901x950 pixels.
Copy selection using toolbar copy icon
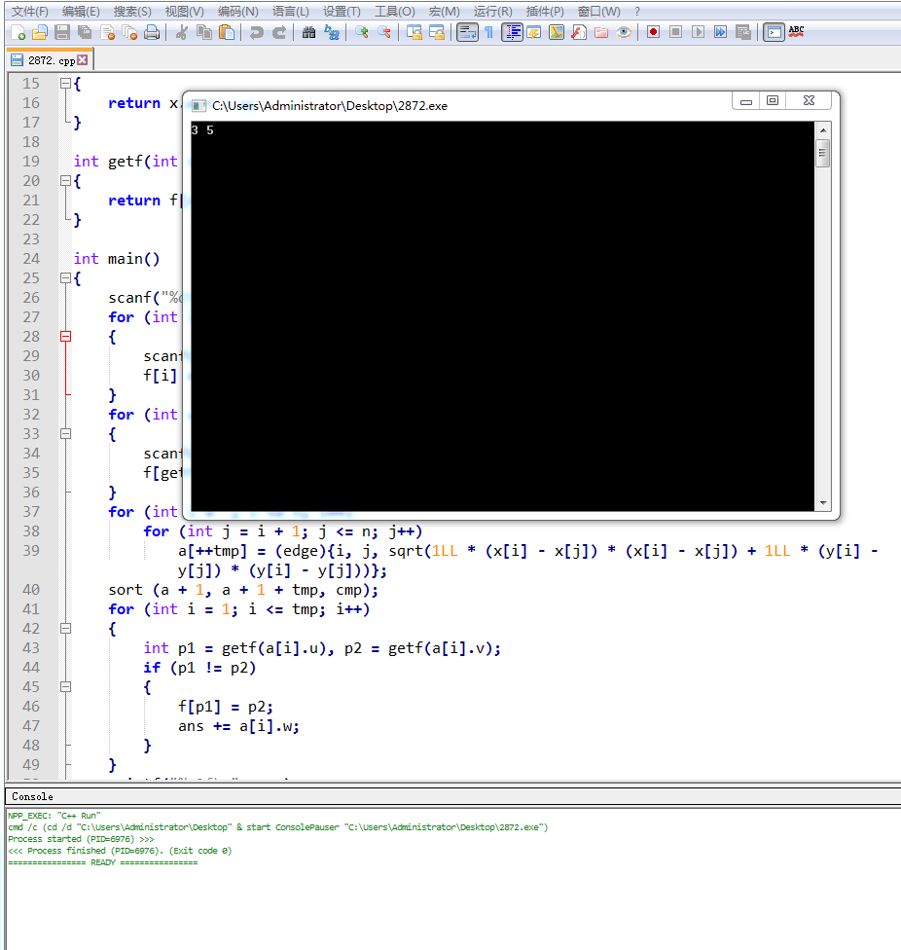point(204,32)
